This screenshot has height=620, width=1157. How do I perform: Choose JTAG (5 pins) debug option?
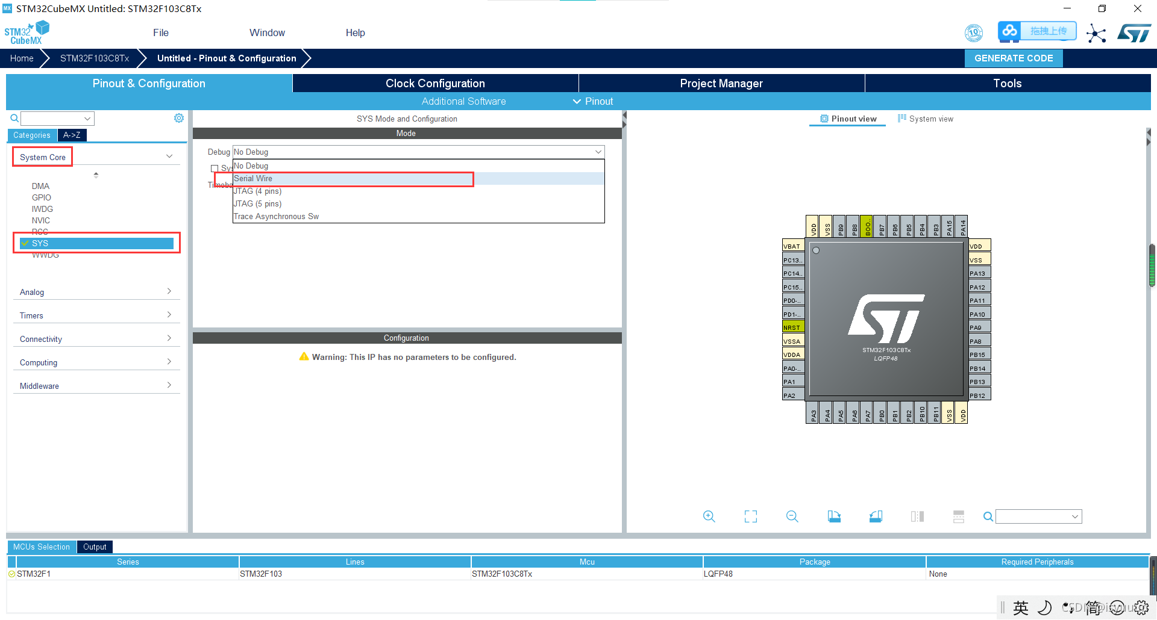(x=418, y=204)
